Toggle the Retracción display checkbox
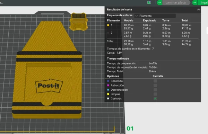Screen dimensions: 208x134 155,85
